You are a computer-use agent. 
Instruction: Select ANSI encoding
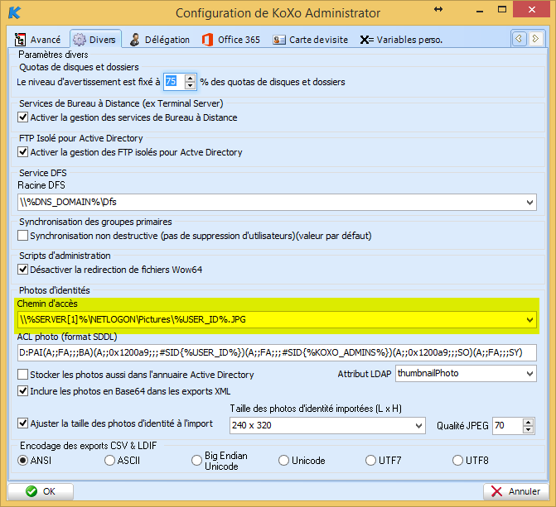point(22,460)
